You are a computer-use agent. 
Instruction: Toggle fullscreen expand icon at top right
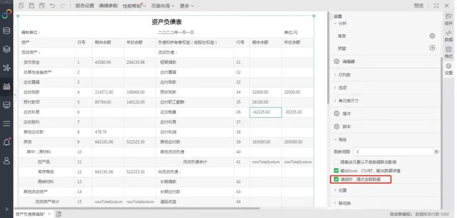[x=436, y=5]
